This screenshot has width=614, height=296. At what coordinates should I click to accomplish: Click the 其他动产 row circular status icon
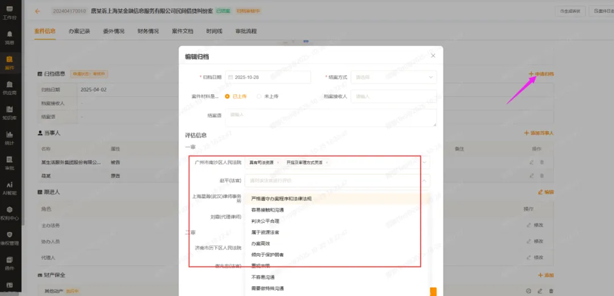pyautogui.click(x=529, y=291)
